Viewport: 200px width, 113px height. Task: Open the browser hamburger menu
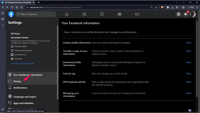click(197, 7)
